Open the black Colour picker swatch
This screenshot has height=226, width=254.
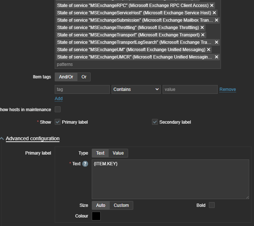pos(96,216)
